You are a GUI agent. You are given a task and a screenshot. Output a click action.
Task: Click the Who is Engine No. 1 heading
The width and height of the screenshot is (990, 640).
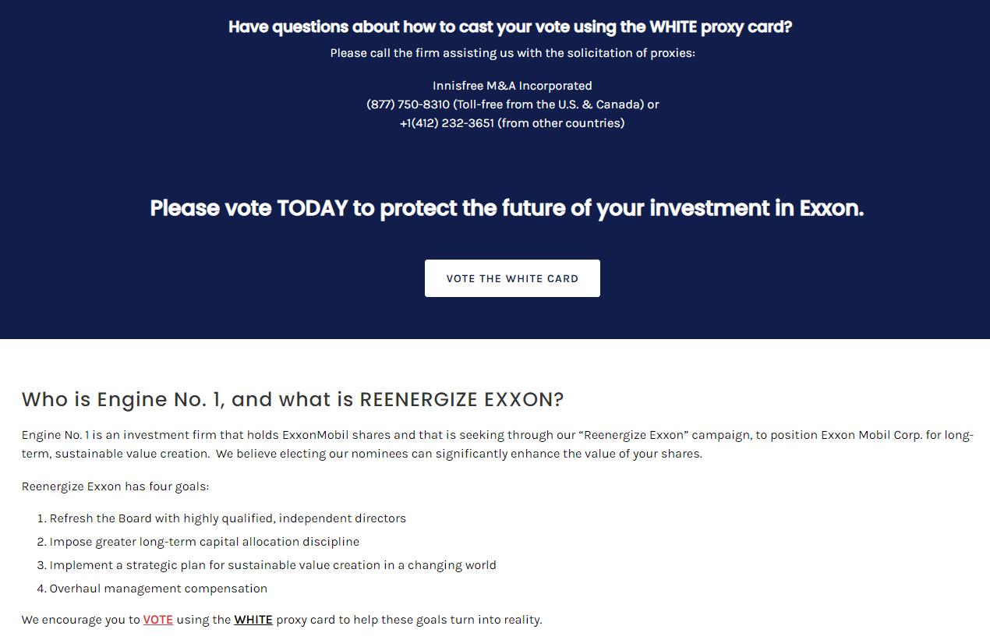292,400
